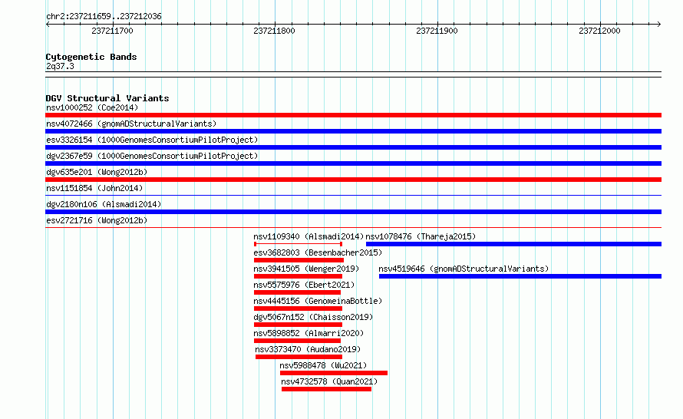Click the red bar under nsv5575976
This screenshot has height=419, width=683.
[297, 292]
